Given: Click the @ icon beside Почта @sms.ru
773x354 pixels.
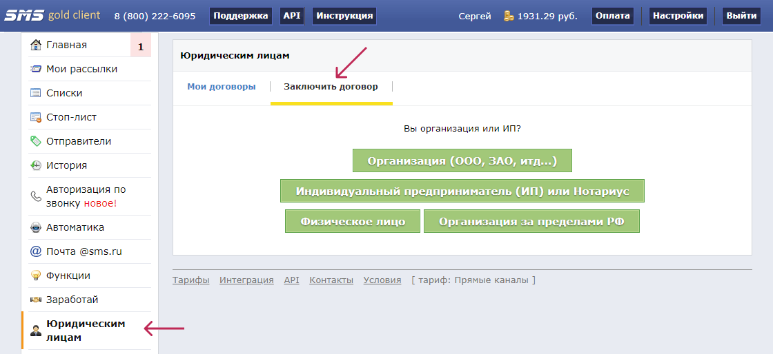Looking at the screenshot, I should point(35,251).
